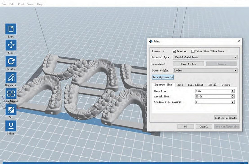Open the File menu
This screenshot has height=164, width=249.
click(3, 4)
